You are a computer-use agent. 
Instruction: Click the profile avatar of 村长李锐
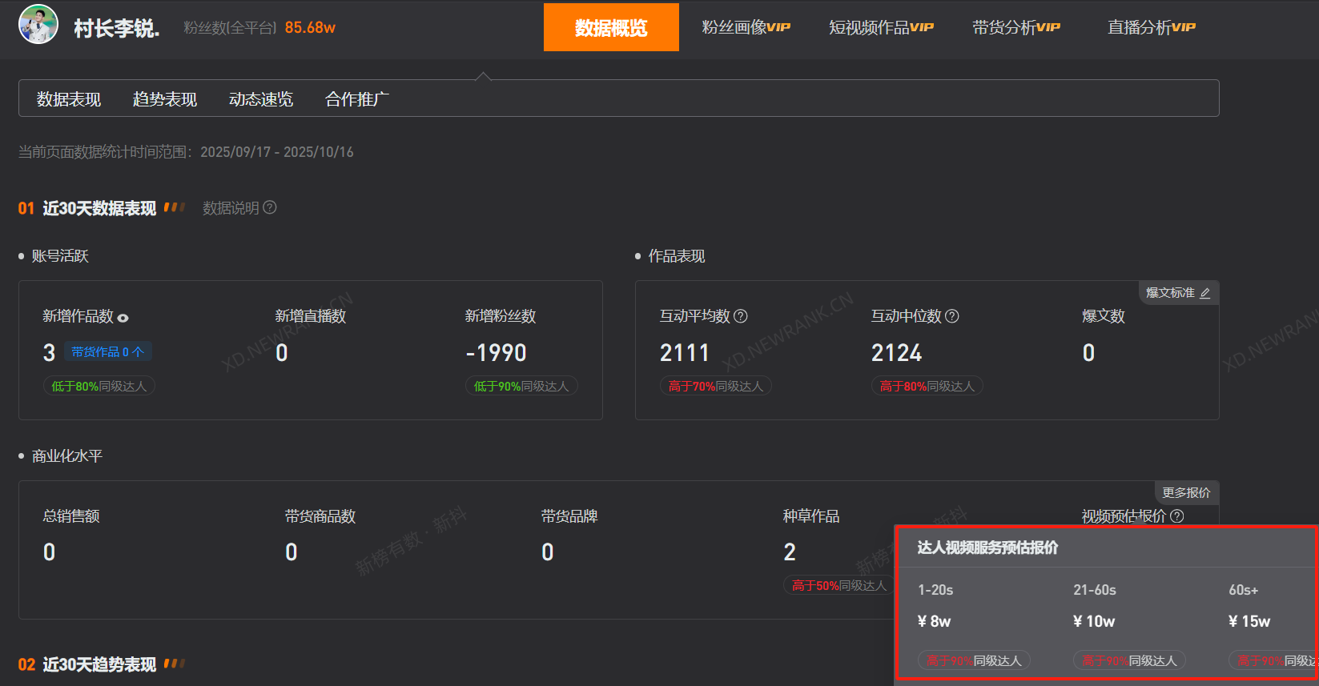point(38,25)
